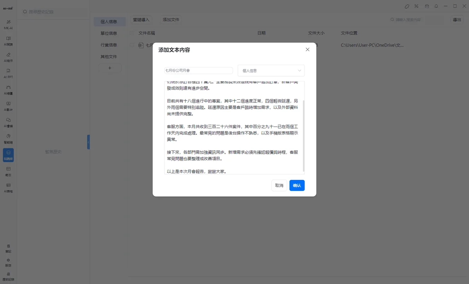Open the AI閱讀 reading module

pyautogui.click(x=8, y=41)
